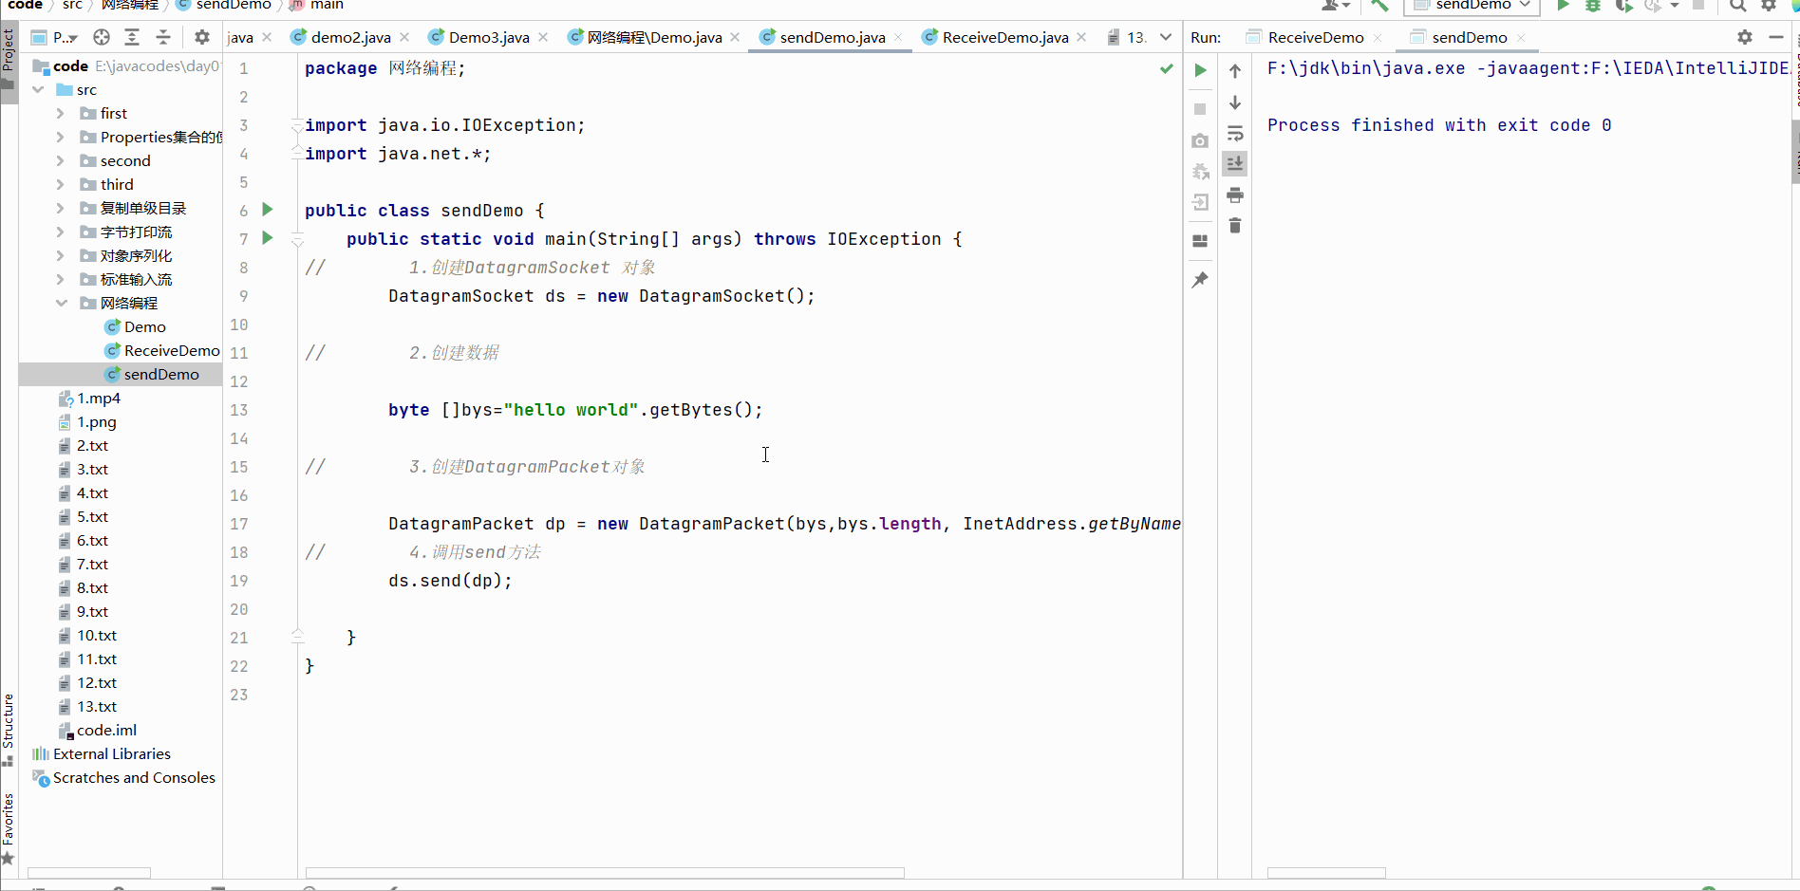The image size is (1800, 891).
Task: Click the Project view dropdown
Action: click(54, 37)
